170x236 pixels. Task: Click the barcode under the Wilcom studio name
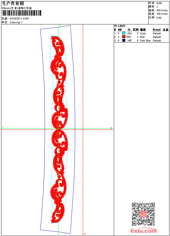[x=21, y=13]
